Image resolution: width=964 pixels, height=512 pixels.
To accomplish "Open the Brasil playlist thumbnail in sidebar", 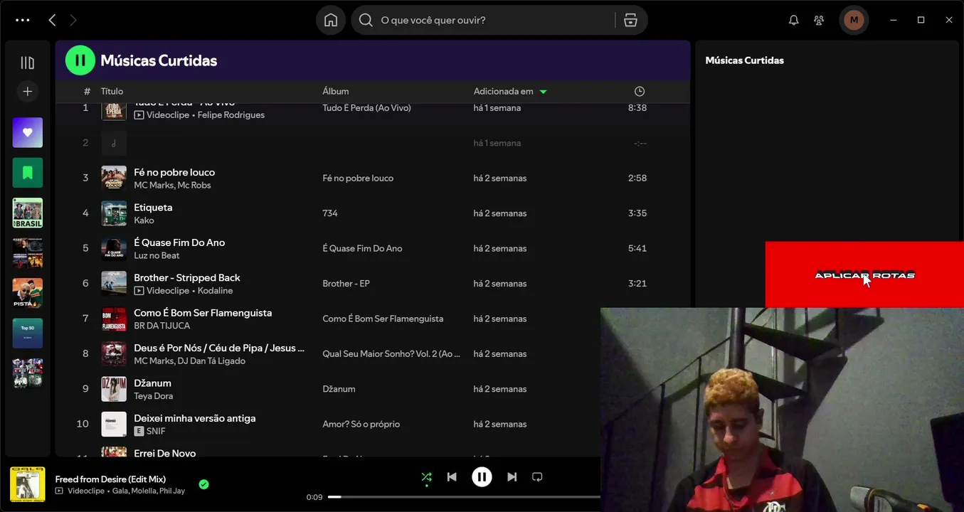I will coord(28,213).
